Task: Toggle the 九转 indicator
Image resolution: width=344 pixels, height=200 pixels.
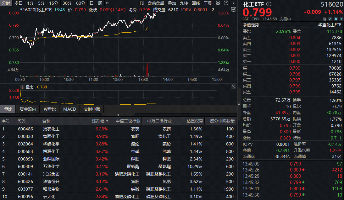Action: 183,3
